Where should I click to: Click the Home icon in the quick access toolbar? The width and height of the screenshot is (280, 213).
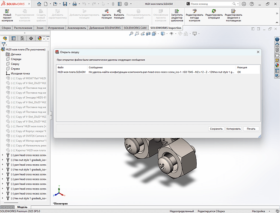coord(39,4)
